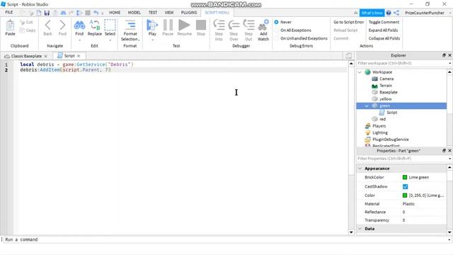Click the quick-access undo arrow
This screenshot has width=453, height=255.
point(96,13)
